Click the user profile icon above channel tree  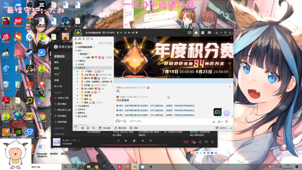click(75, 39)
